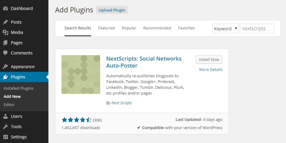Select Add New submenu item
The width and height of the screenshot is (286, 143).
click(12, 96)
